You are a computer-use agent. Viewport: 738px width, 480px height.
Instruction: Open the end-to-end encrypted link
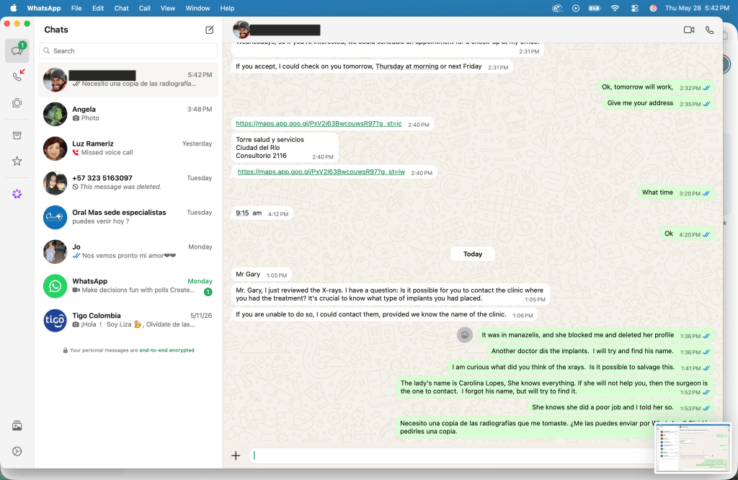[166, 350]
